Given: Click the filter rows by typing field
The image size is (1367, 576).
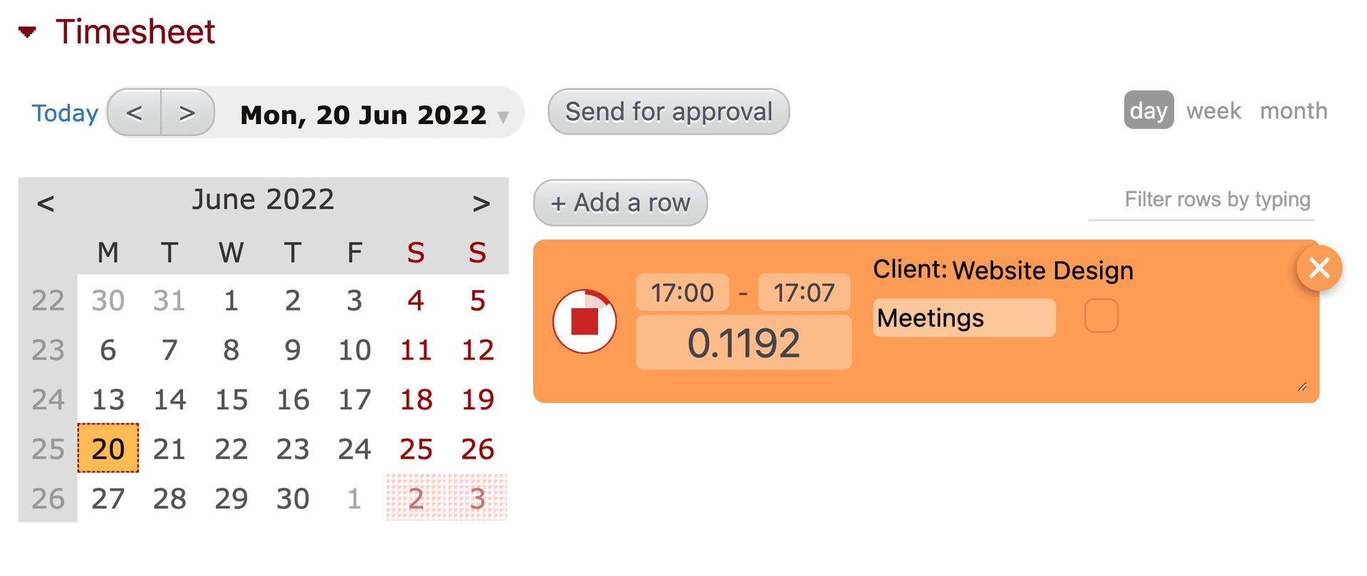Looking at the screenshot, I should [1202, 200].
